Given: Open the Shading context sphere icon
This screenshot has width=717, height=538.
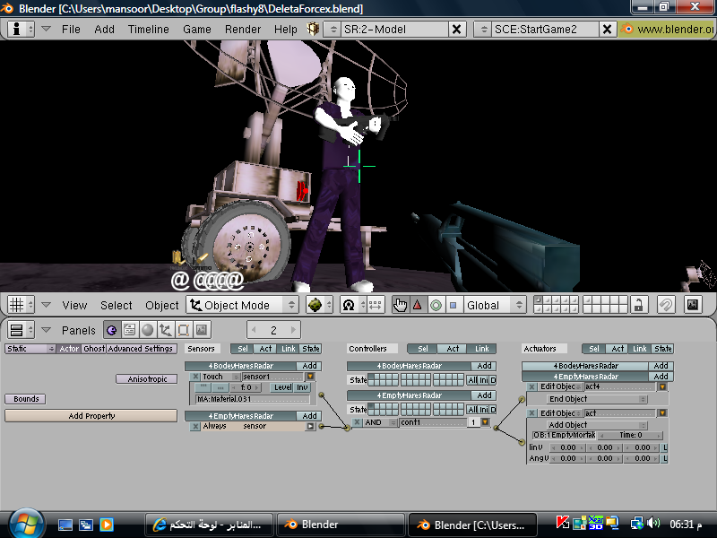Looking at the screenshot, I should click(x=147, y=330).
